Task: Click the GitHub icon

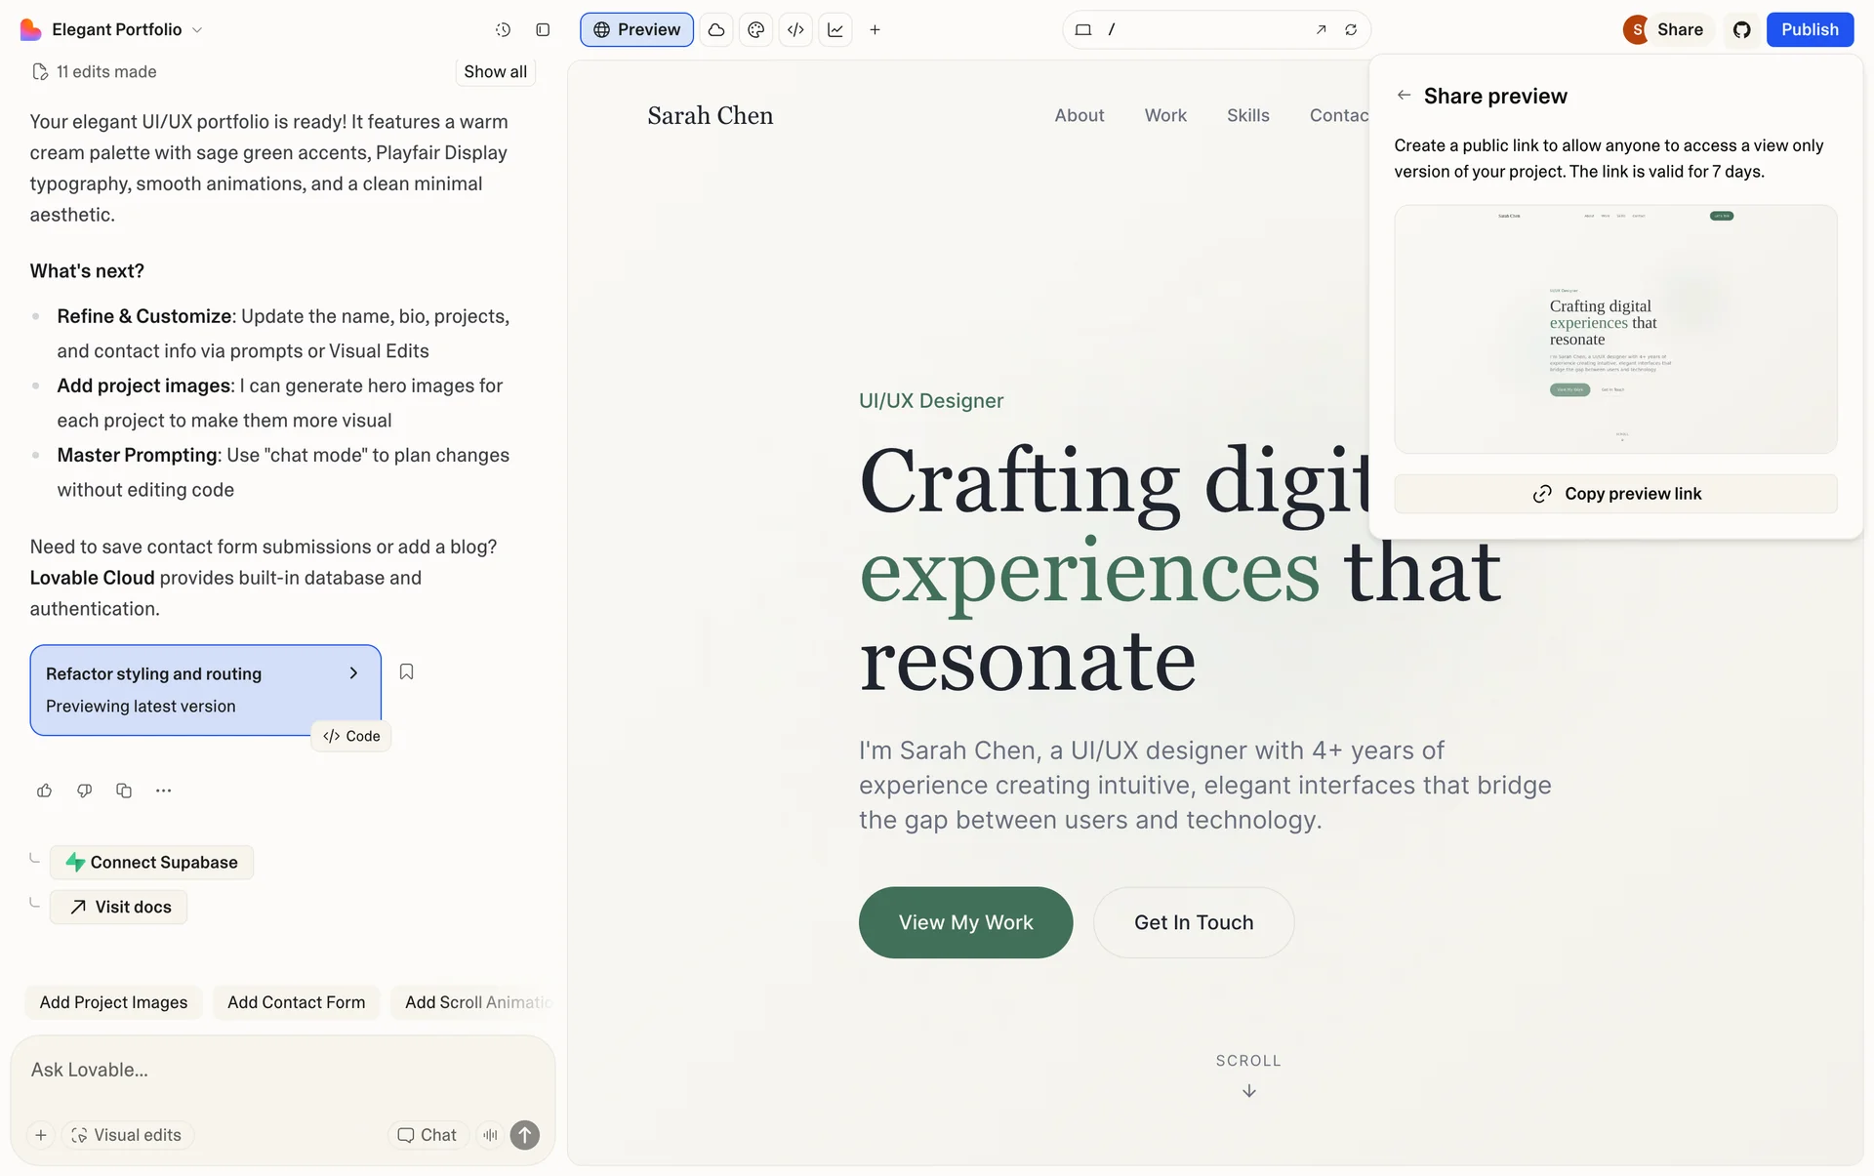Action: tap(1742, 30)
